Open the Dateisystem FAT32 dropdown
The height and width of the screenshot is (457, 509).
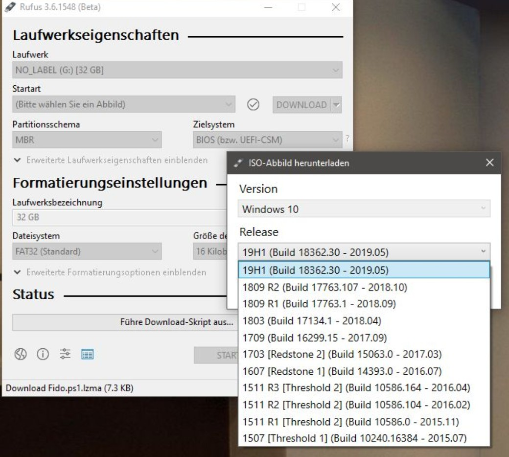87,251
